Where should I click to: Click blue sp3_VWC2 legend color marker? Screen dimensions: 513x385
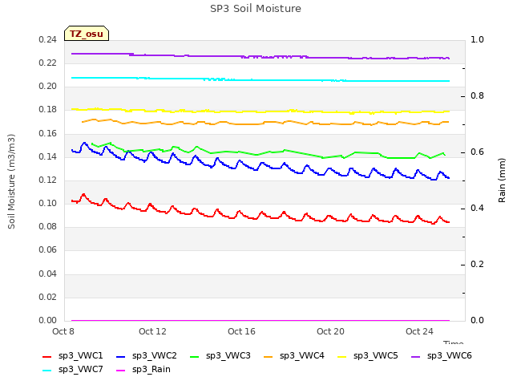click(x=121, y=356)
